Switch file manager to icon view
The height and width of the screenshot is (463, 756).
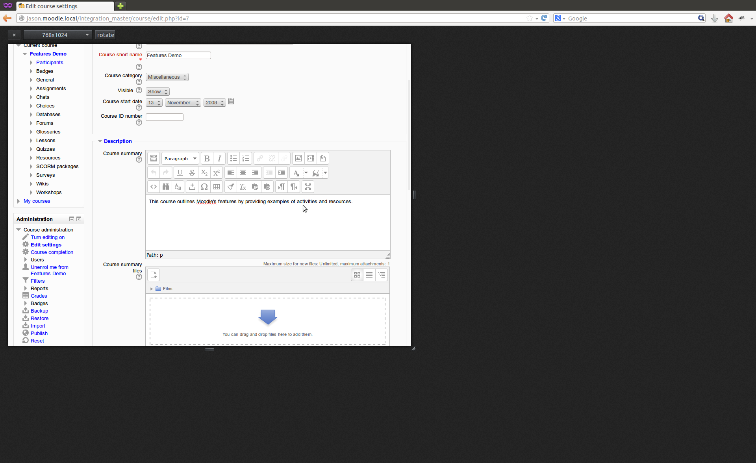pyautogui.click(x=357, y=275)
